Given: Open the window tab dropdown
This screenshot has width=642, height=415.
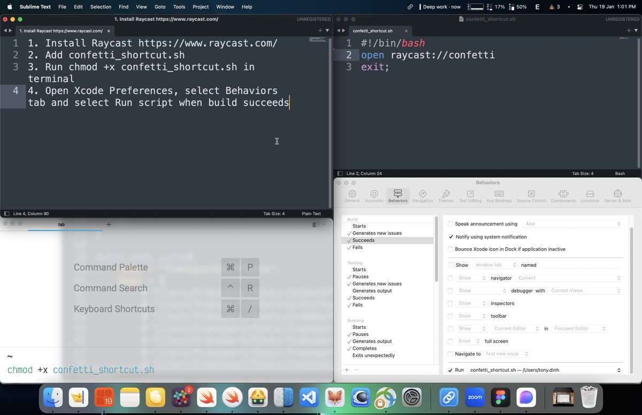Looking at the screenshot, I should point(495,265).
